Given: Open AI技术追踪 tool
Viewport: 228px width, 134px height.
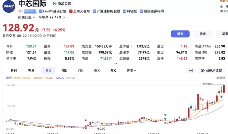Looking at the screenshot, I should coord(212,71).
